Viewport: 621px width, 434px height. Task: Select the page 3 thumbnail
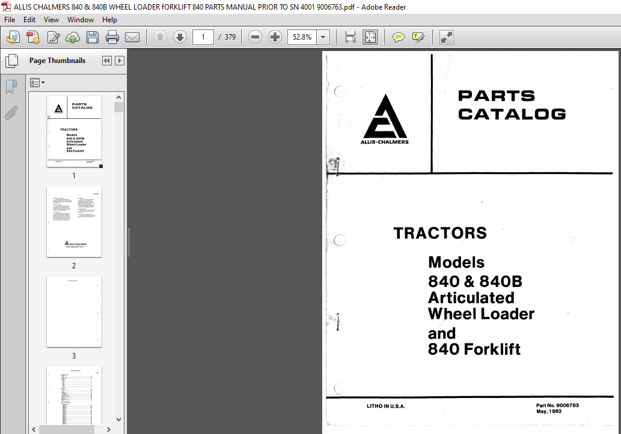pos(74,312)
